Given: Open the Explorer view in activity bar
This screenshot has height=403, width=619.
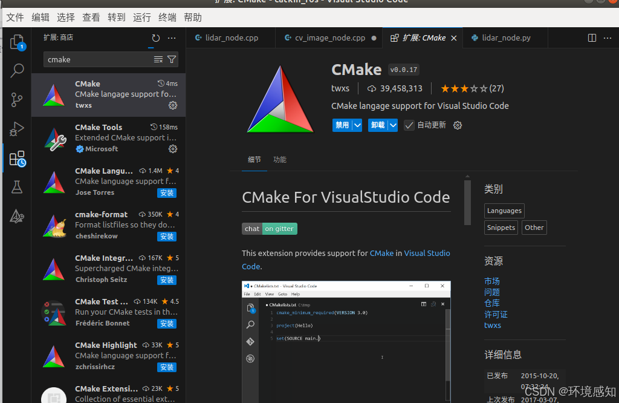Looking at the screenshot, I should (x=17, y=42).
